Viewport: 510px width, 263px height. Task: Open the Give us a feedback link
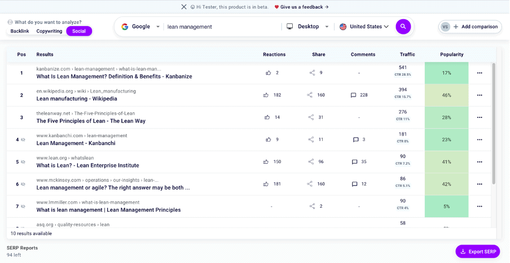[x=302, y=7]
